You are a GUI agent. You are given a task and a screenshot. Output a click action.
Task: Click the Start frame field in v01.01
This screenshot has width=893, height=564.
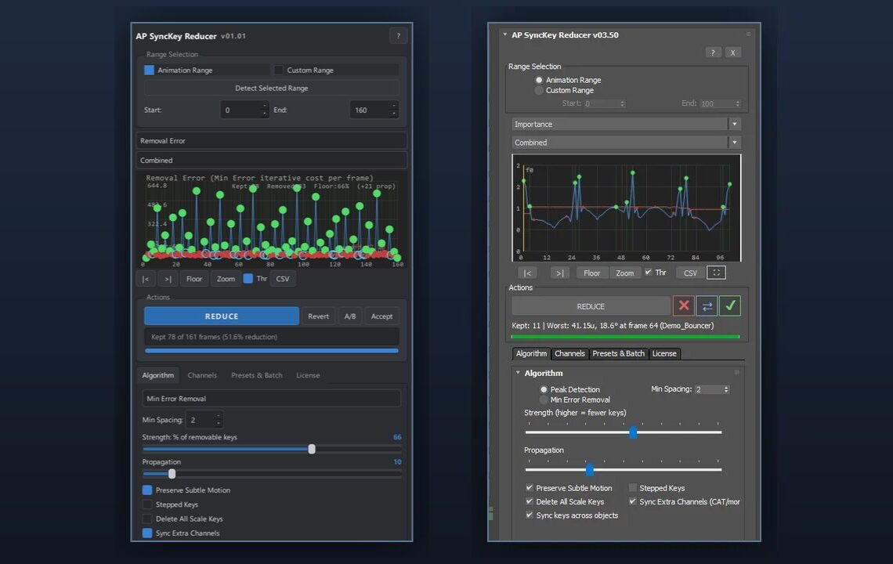click(244, 110)
